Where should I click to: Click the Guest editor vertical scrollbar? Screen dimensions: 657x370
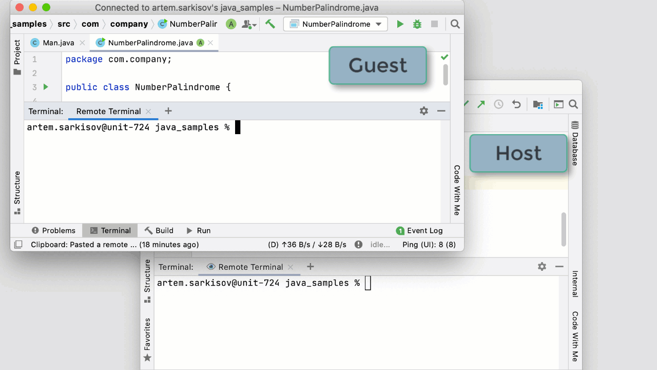coord(446,75)
